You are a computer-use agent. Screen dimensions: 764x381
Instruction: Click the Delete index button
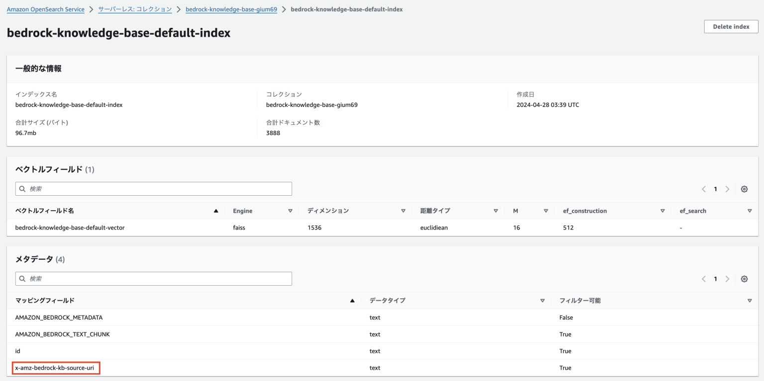[x=731, y=26]
